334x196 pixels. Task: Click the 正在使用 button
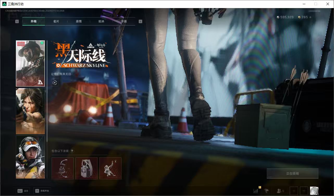point(293,173)
